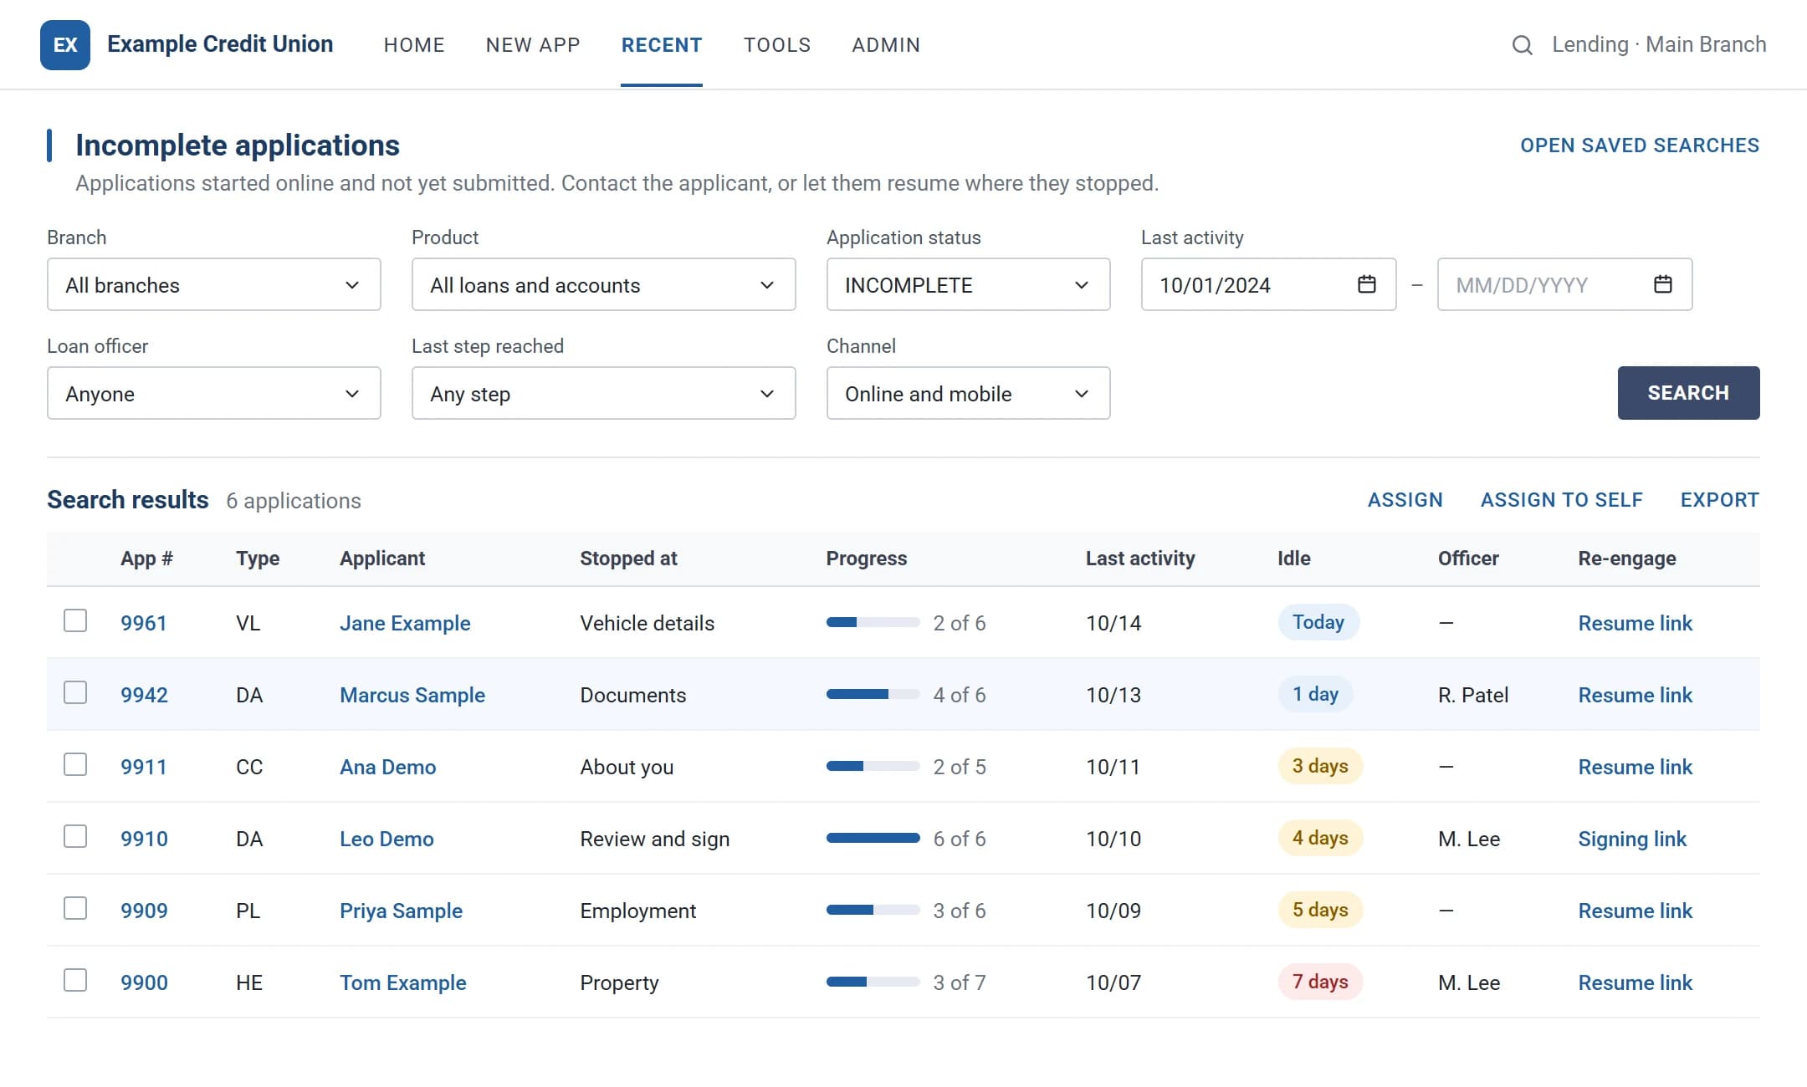Click progress bar for Leo Demo
This screenshot has height=1087, width=1807.
pos(873,838)
